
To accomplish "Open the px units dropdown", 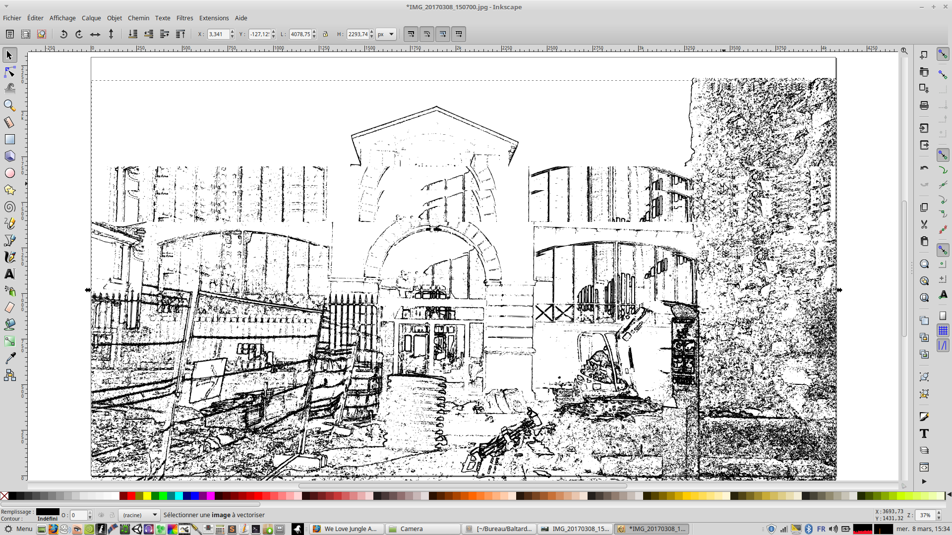I will coord(386,34).
